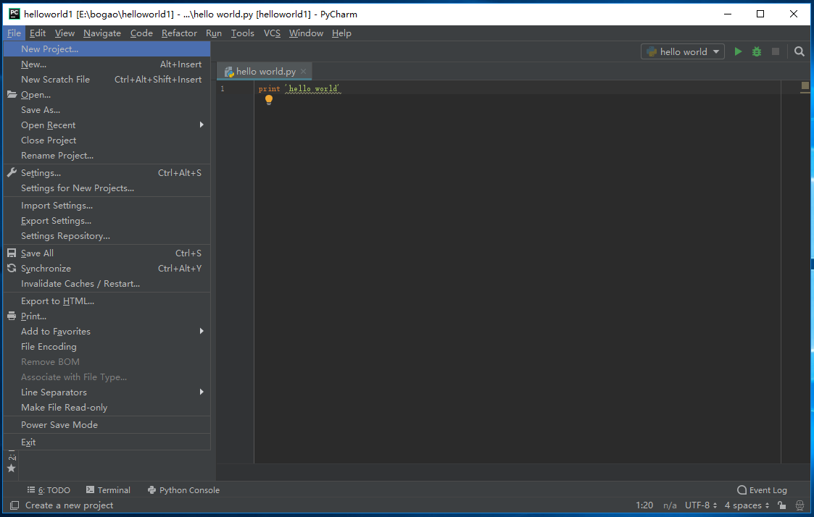The width and height of the screenshot is (814, 517).
Task: Close the hello world.py tab
Action: (303, 72)
